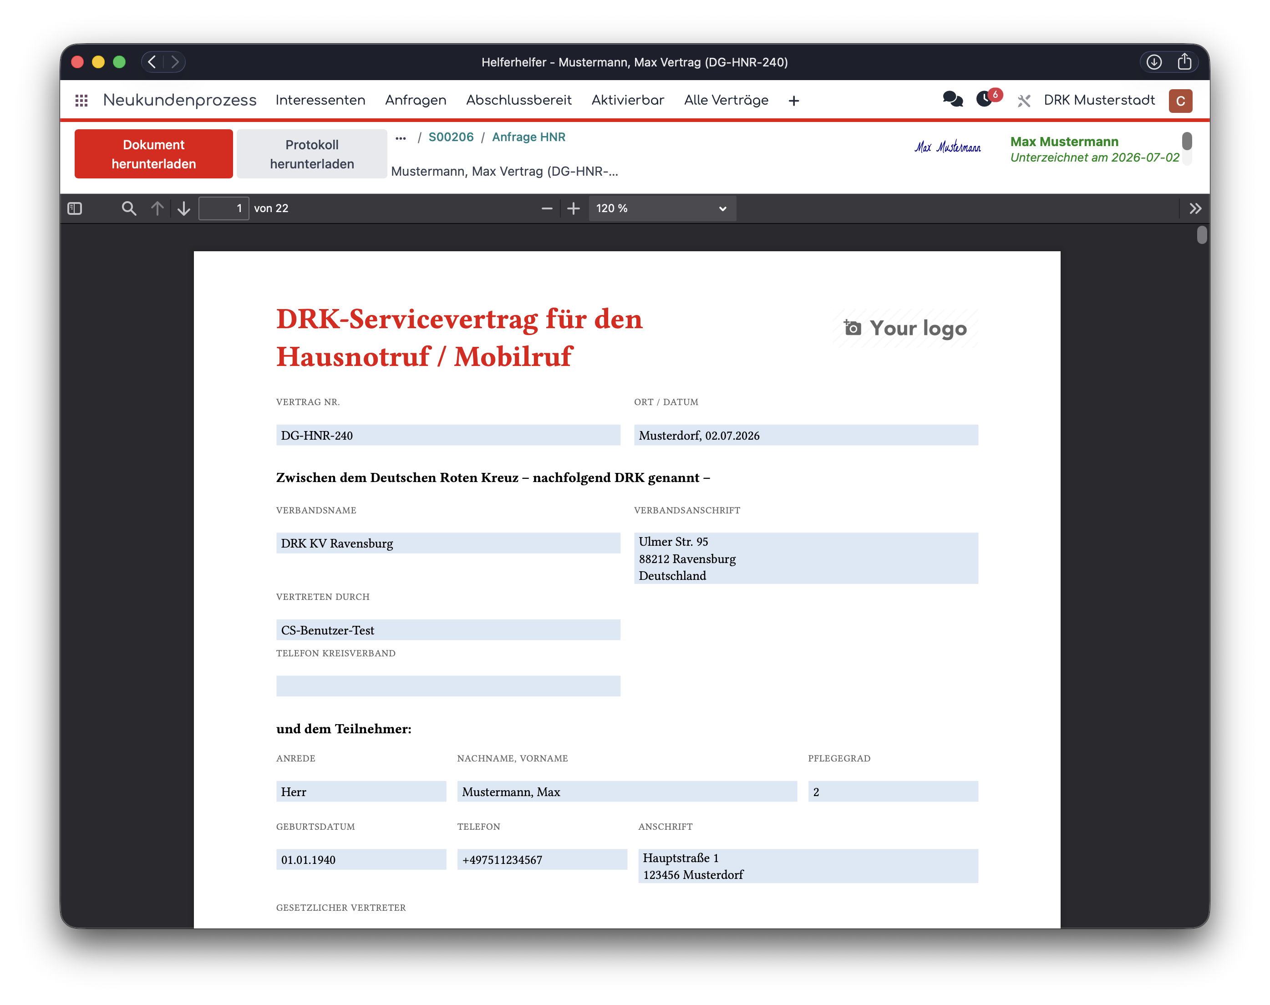Open Anfragen menu

416,100
